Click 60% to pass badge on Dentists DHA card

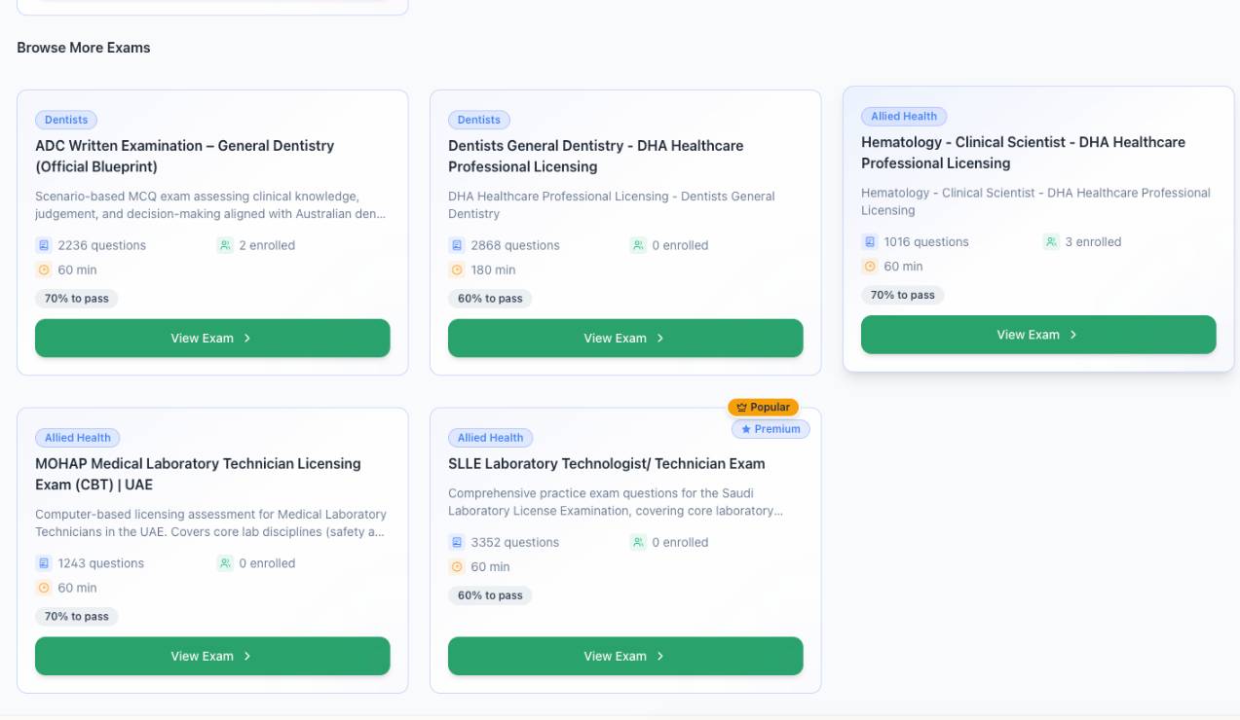click(490, 299)
